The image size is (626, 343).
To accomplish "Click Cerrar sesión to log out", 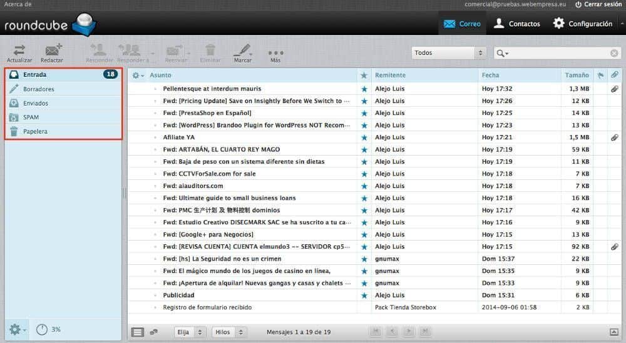I will (598, 4).
